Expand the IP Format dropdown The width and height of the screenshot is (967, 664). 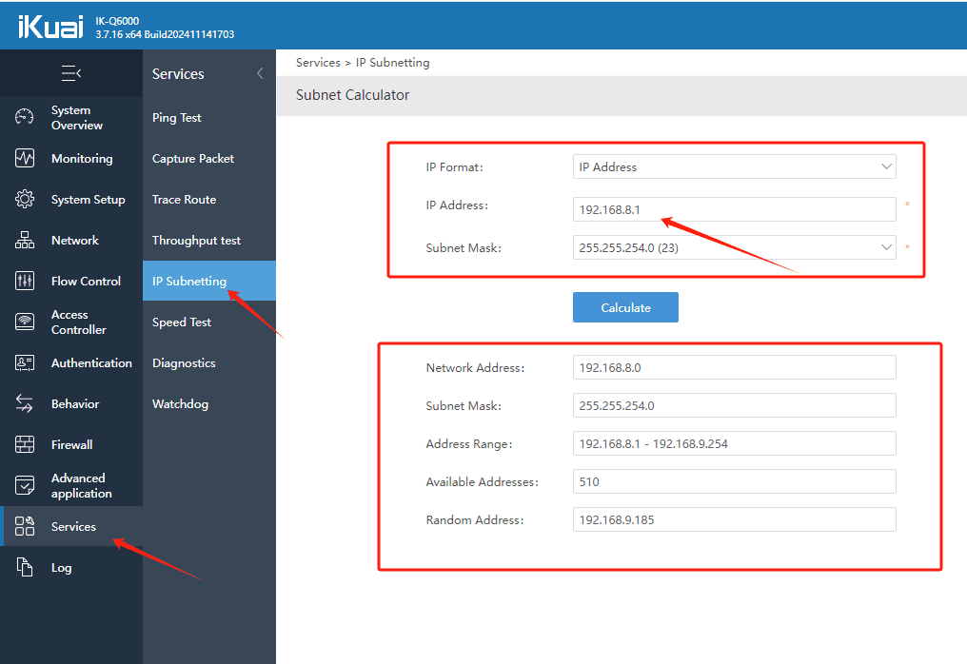tap(734, 166)
